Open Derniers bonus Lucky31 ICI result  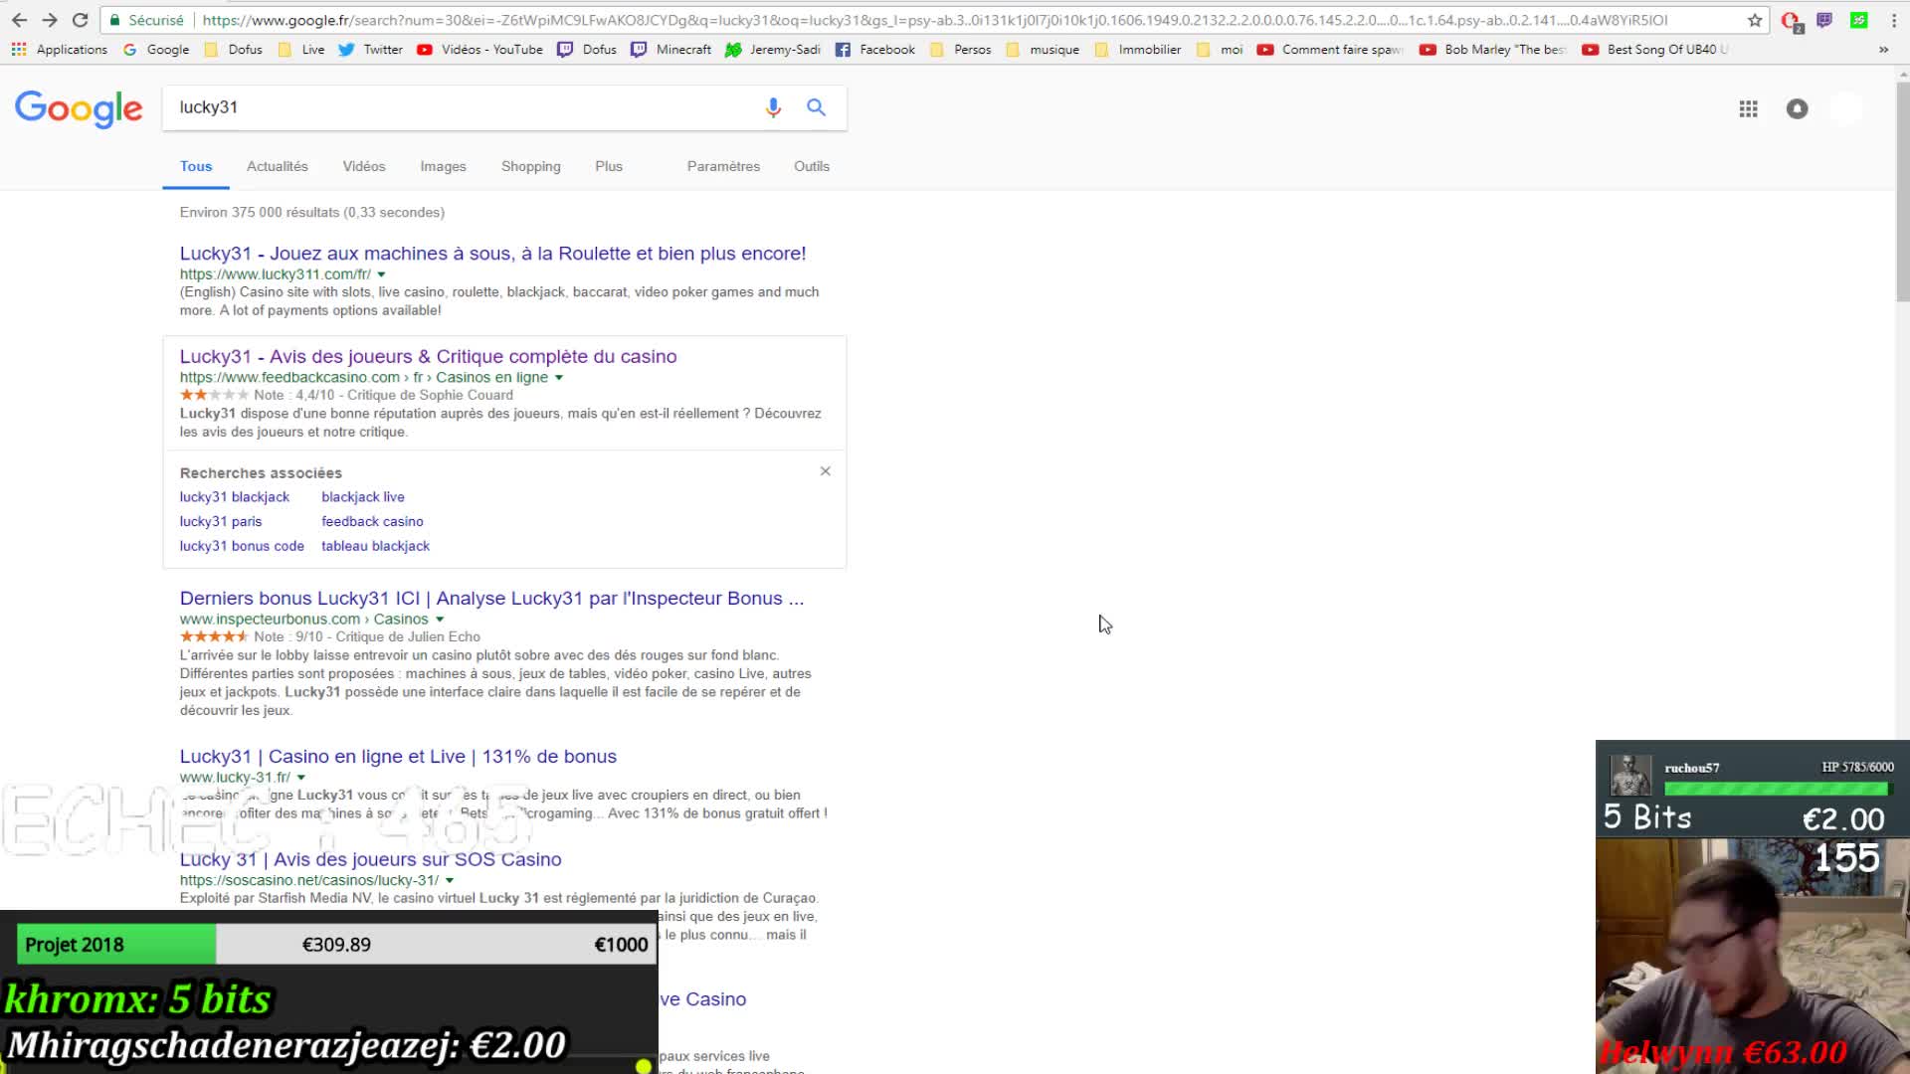(491, 599)
